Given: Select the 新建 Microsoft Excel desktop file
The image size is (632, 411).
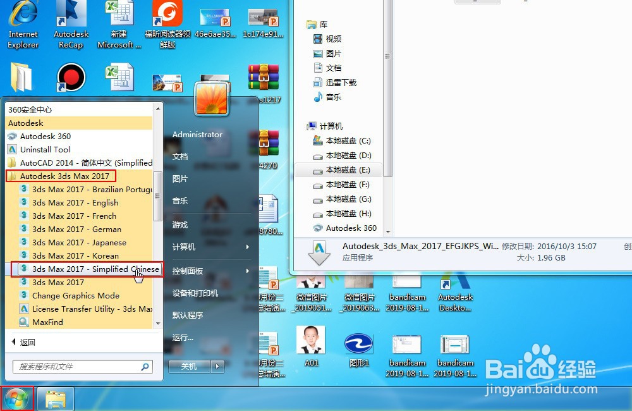Looking at the screenshot, I should pos(119,25).
